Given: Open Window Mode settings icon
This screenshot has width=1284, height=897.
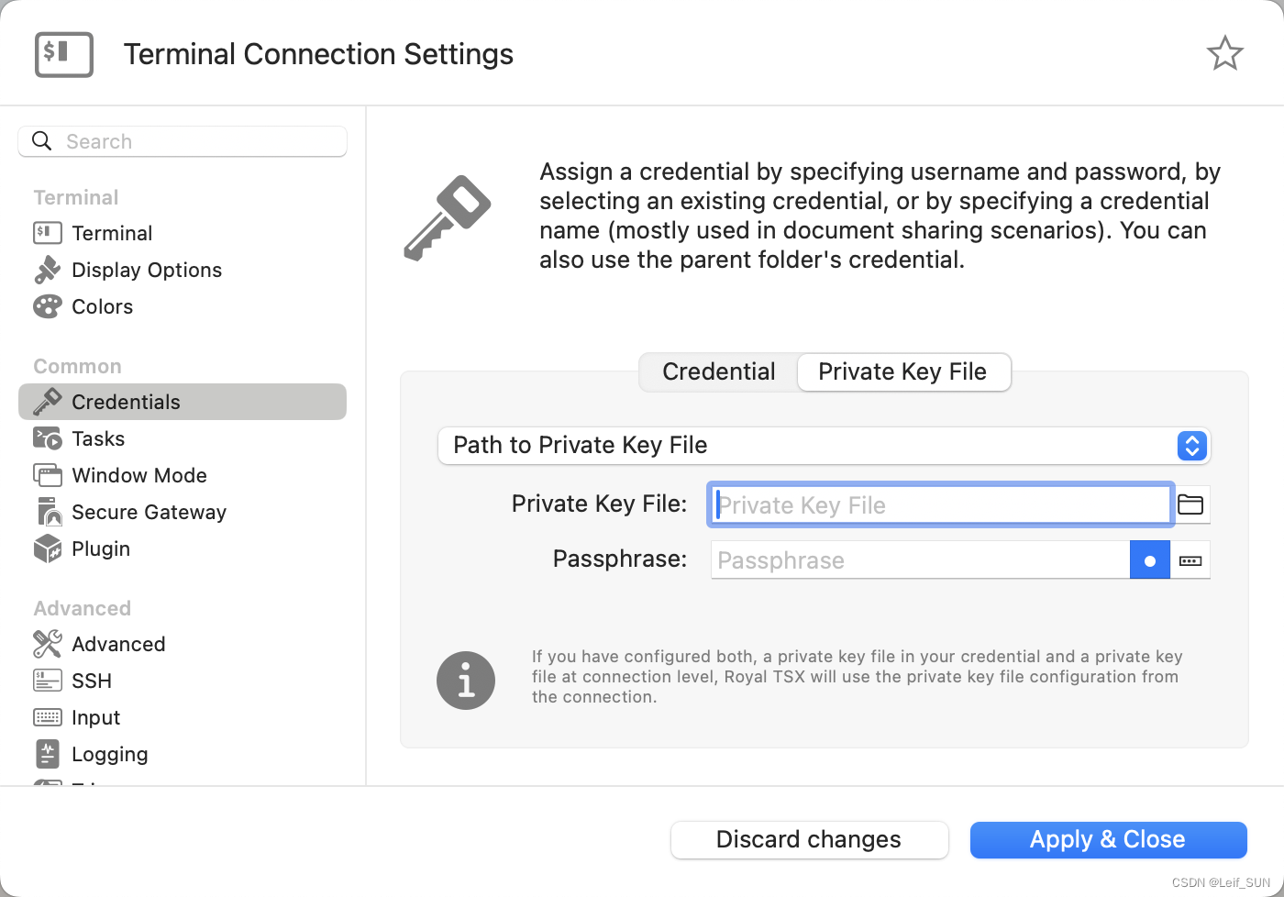Looking at the screenshot, I should tap(47, 475).
